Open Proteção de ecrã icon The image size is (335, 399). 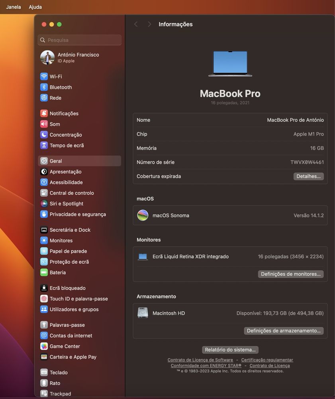coord(44,262)
